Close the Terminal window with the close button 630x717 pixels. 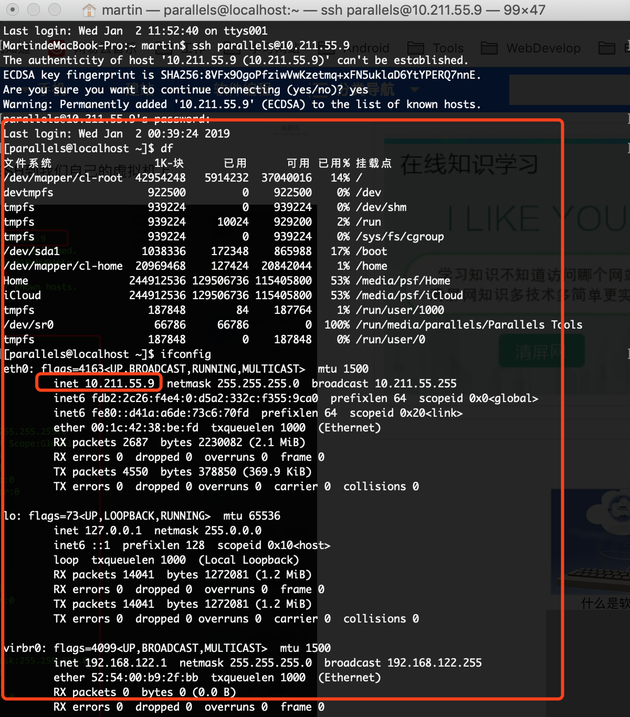point(13,9)
